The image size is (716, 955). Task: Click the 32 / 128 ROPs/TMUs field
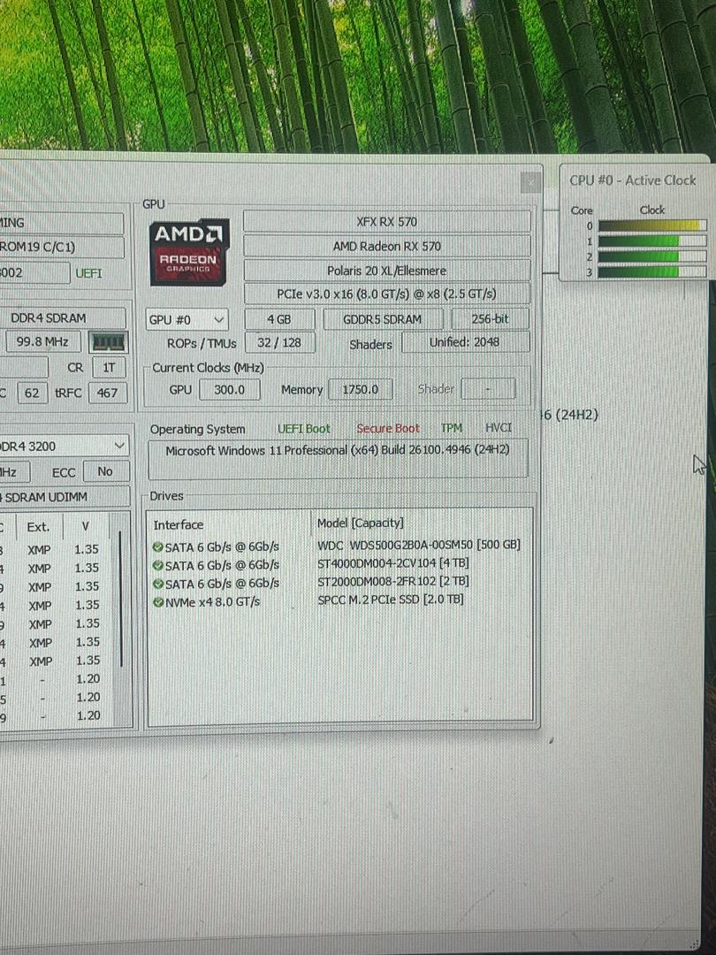(279, 342)
